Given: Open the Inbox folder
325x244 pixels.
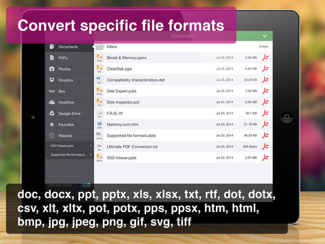Looking at the screenshot, I should (x=183, y=47).
